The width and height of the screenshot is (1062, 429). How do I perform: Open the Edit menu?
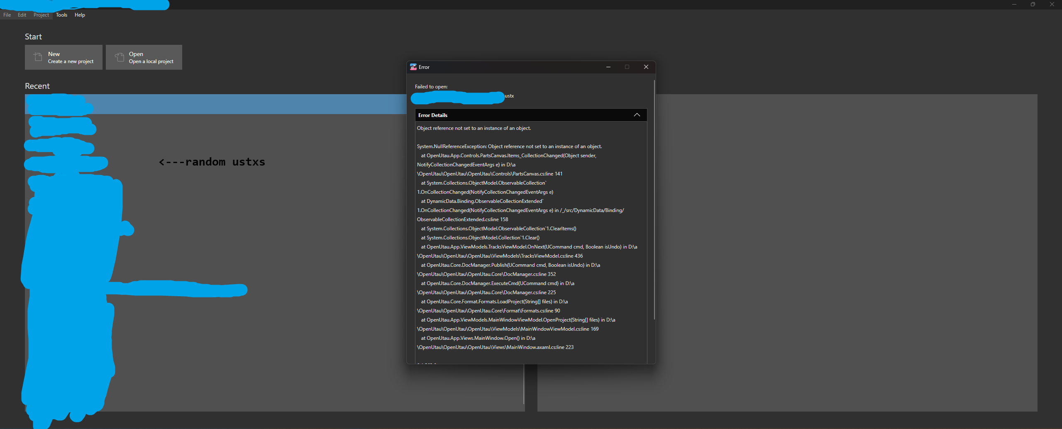click(x=22, y=15)
